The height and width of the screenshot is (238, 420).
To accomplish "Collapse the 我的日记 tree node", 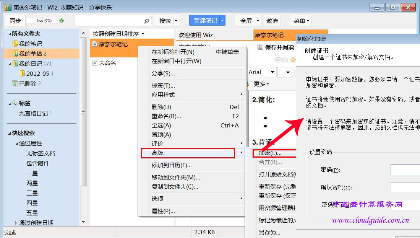I will click(10, 64).
